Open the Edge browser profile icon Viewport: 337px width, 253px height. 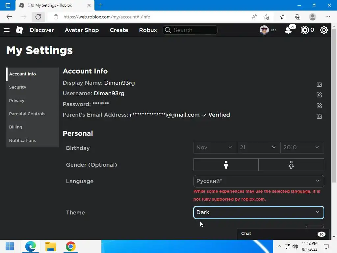click(x=313, y=17)
